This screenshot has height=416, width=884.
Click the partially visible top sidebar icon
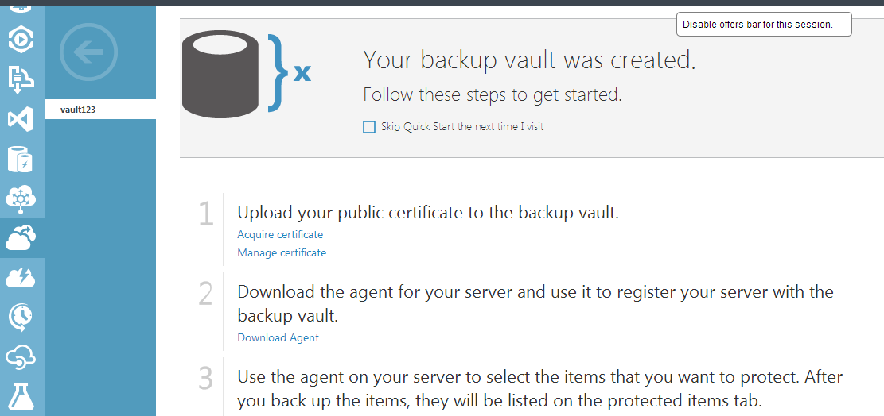pos(21,9)
